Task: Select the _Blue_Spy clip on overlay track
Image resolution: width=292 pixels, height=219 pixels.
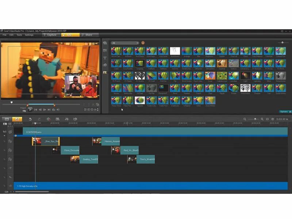Action: (46, 141)
